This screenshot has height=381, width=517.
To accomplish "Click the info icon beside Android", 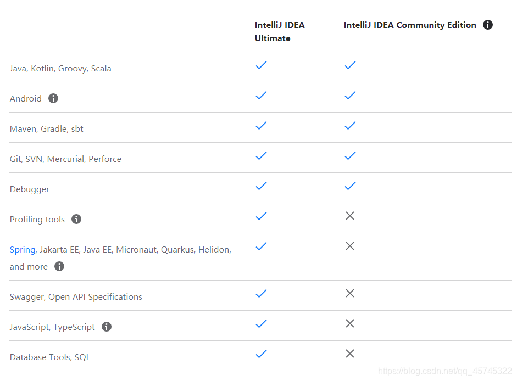I will 53,98.
